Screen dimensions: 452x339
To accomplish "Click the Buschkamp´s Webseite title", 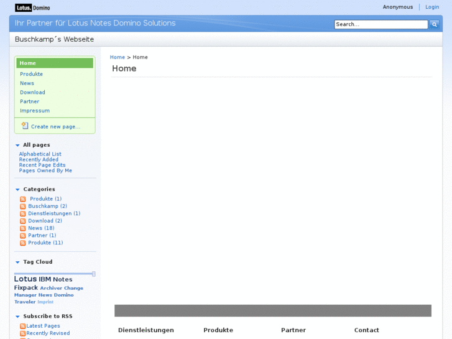I will 55,39.
